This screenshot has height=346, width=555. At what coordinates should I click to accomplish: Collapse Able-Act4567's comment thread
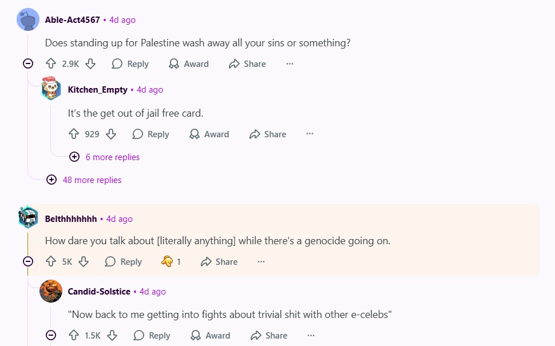coord(28,64)
